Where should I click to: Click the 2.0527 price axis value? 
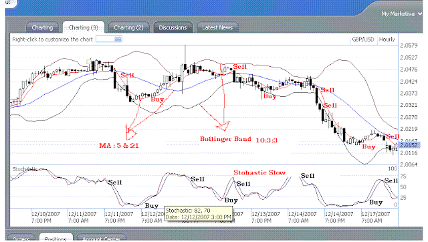click(x=409, y=57)
